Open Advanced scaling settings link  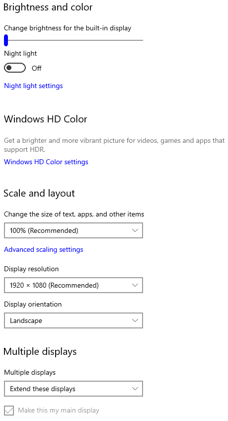[x=44, y=249]
